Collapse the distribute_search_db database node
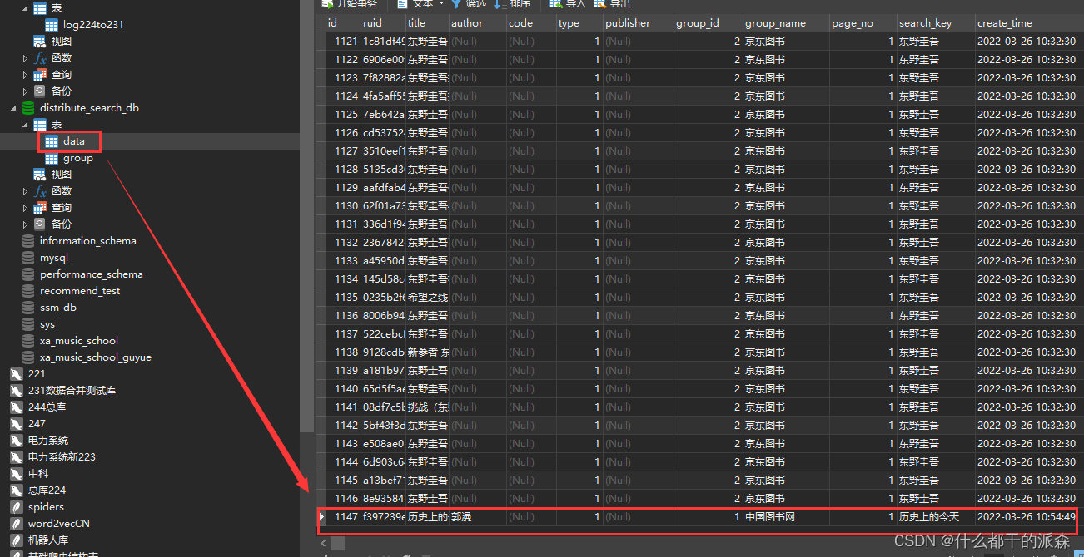The image size is (1084, 557). coord(12,108)
